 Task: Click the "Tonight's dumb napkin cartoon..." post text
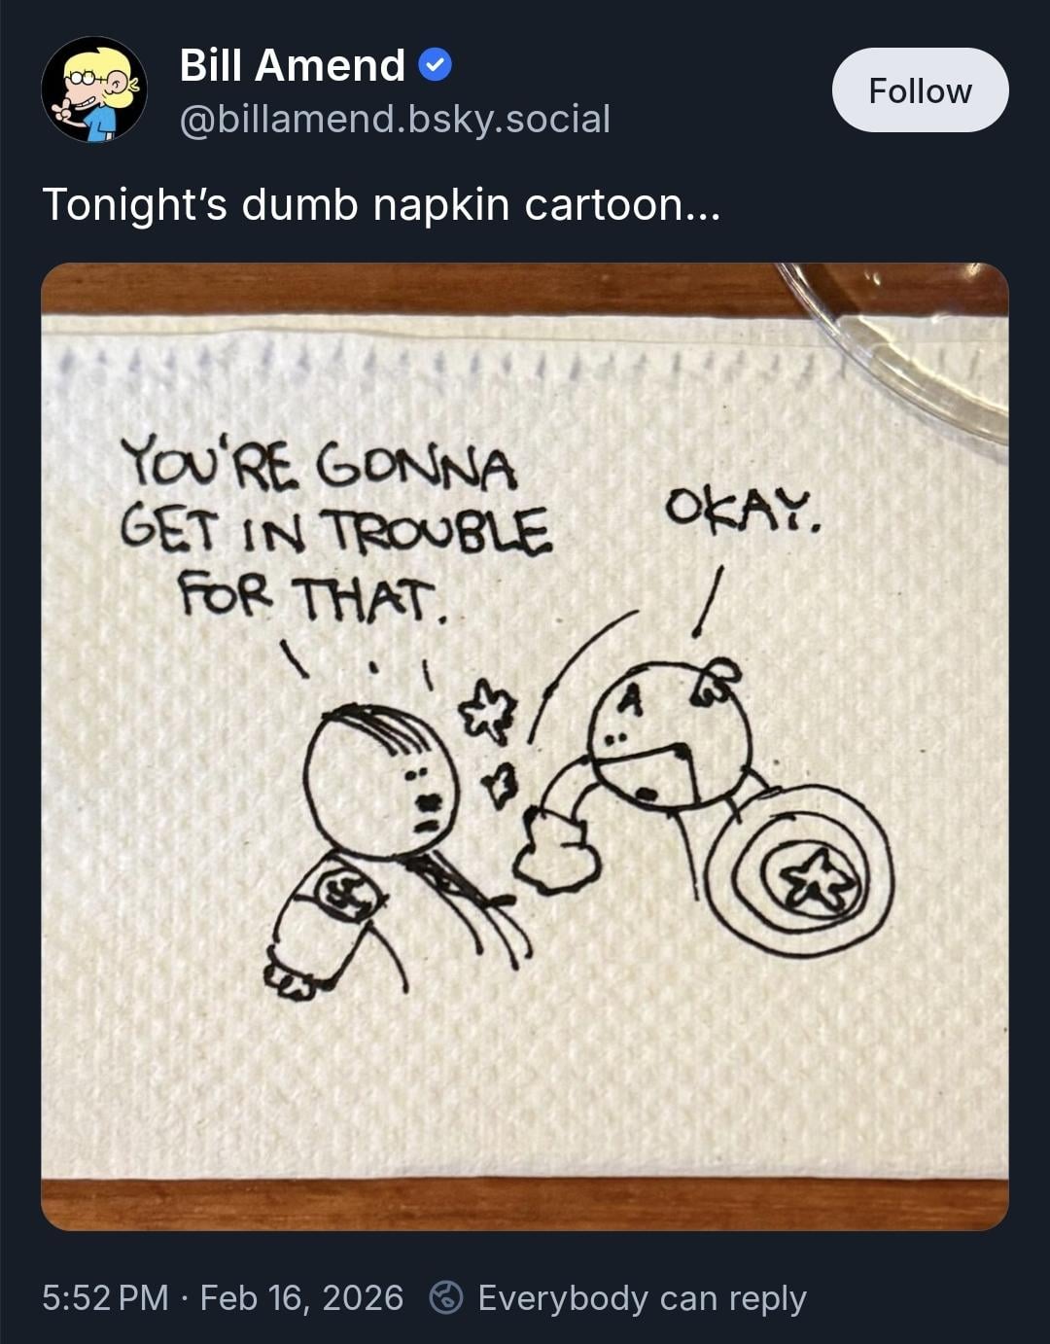click(x=381, y=204)
